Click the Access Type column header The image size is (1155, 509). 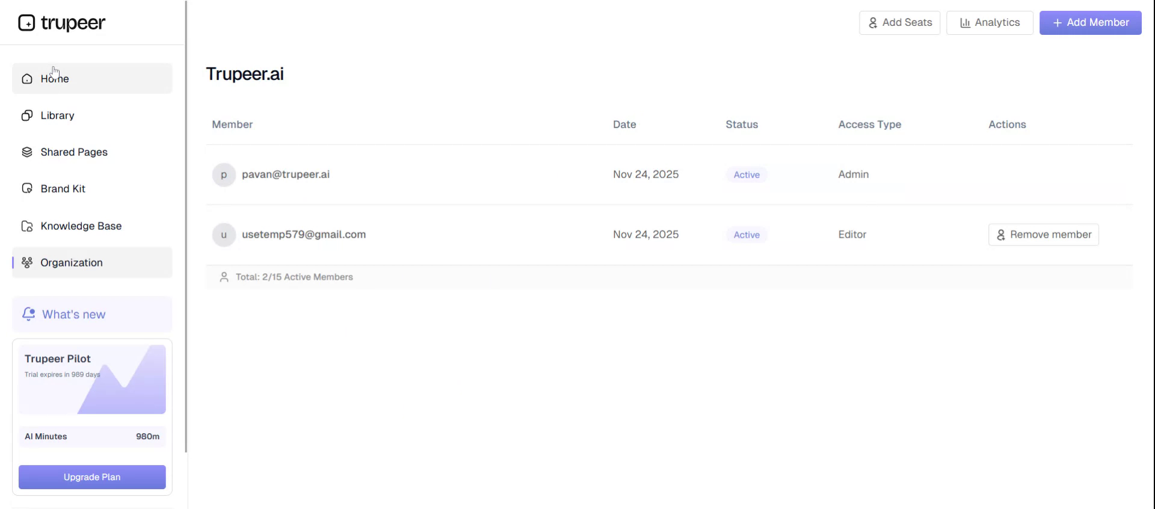coord(870,125)
